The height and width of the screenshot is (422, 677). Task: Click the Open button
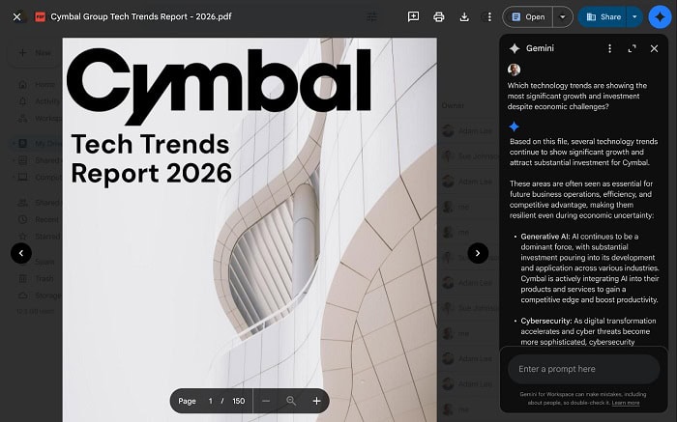528,16
